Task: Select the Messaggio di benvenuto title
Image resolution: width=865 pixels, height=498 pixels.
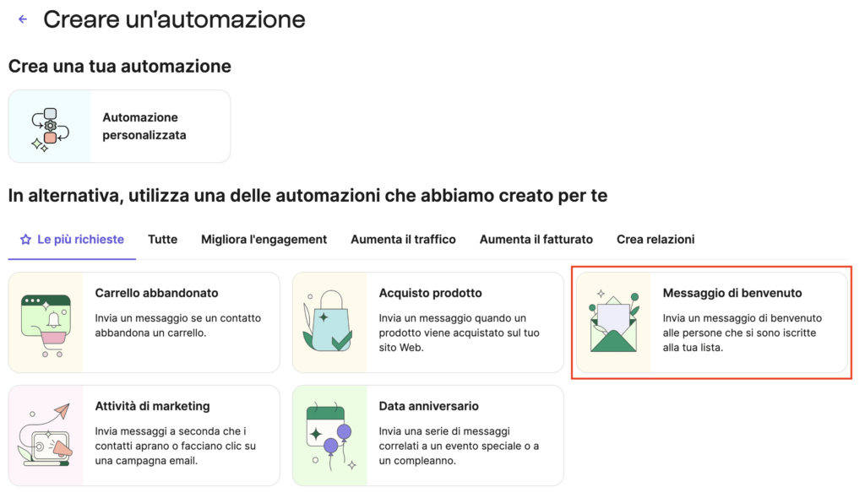Action: 732,293
